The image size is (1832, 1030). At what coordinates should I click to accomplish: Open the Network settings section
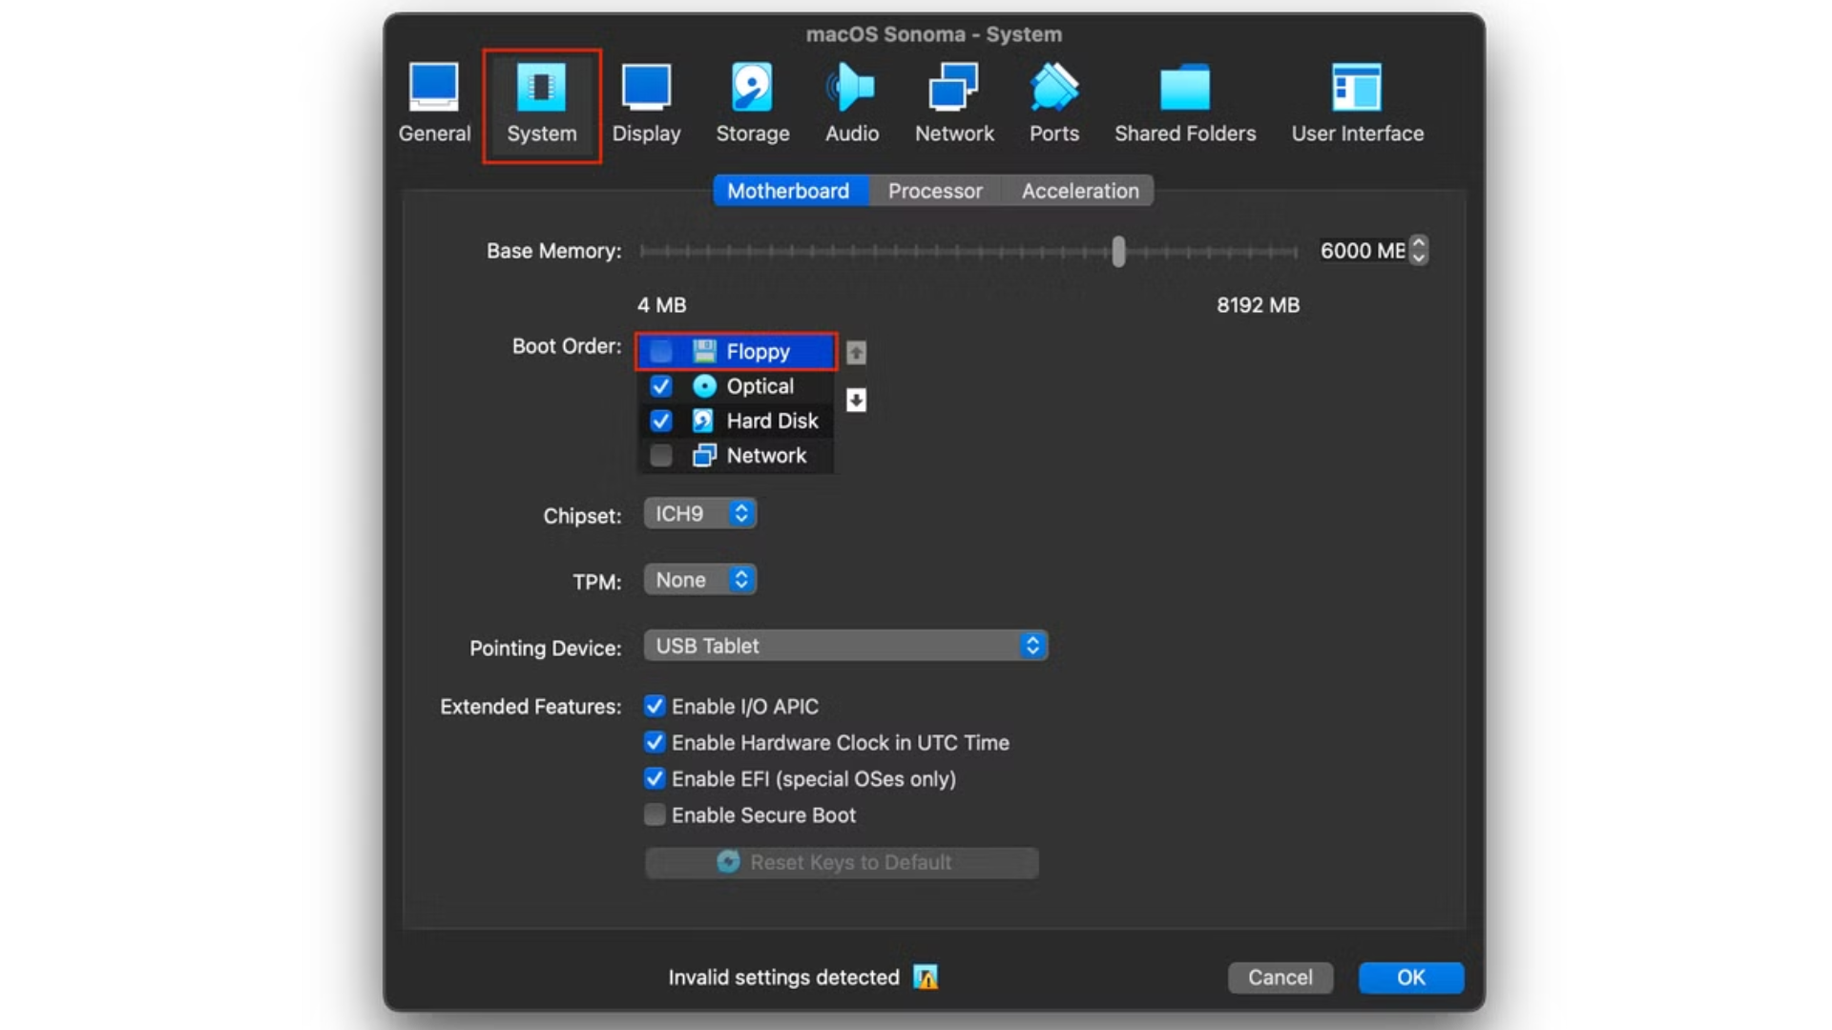tap(954, 103)
